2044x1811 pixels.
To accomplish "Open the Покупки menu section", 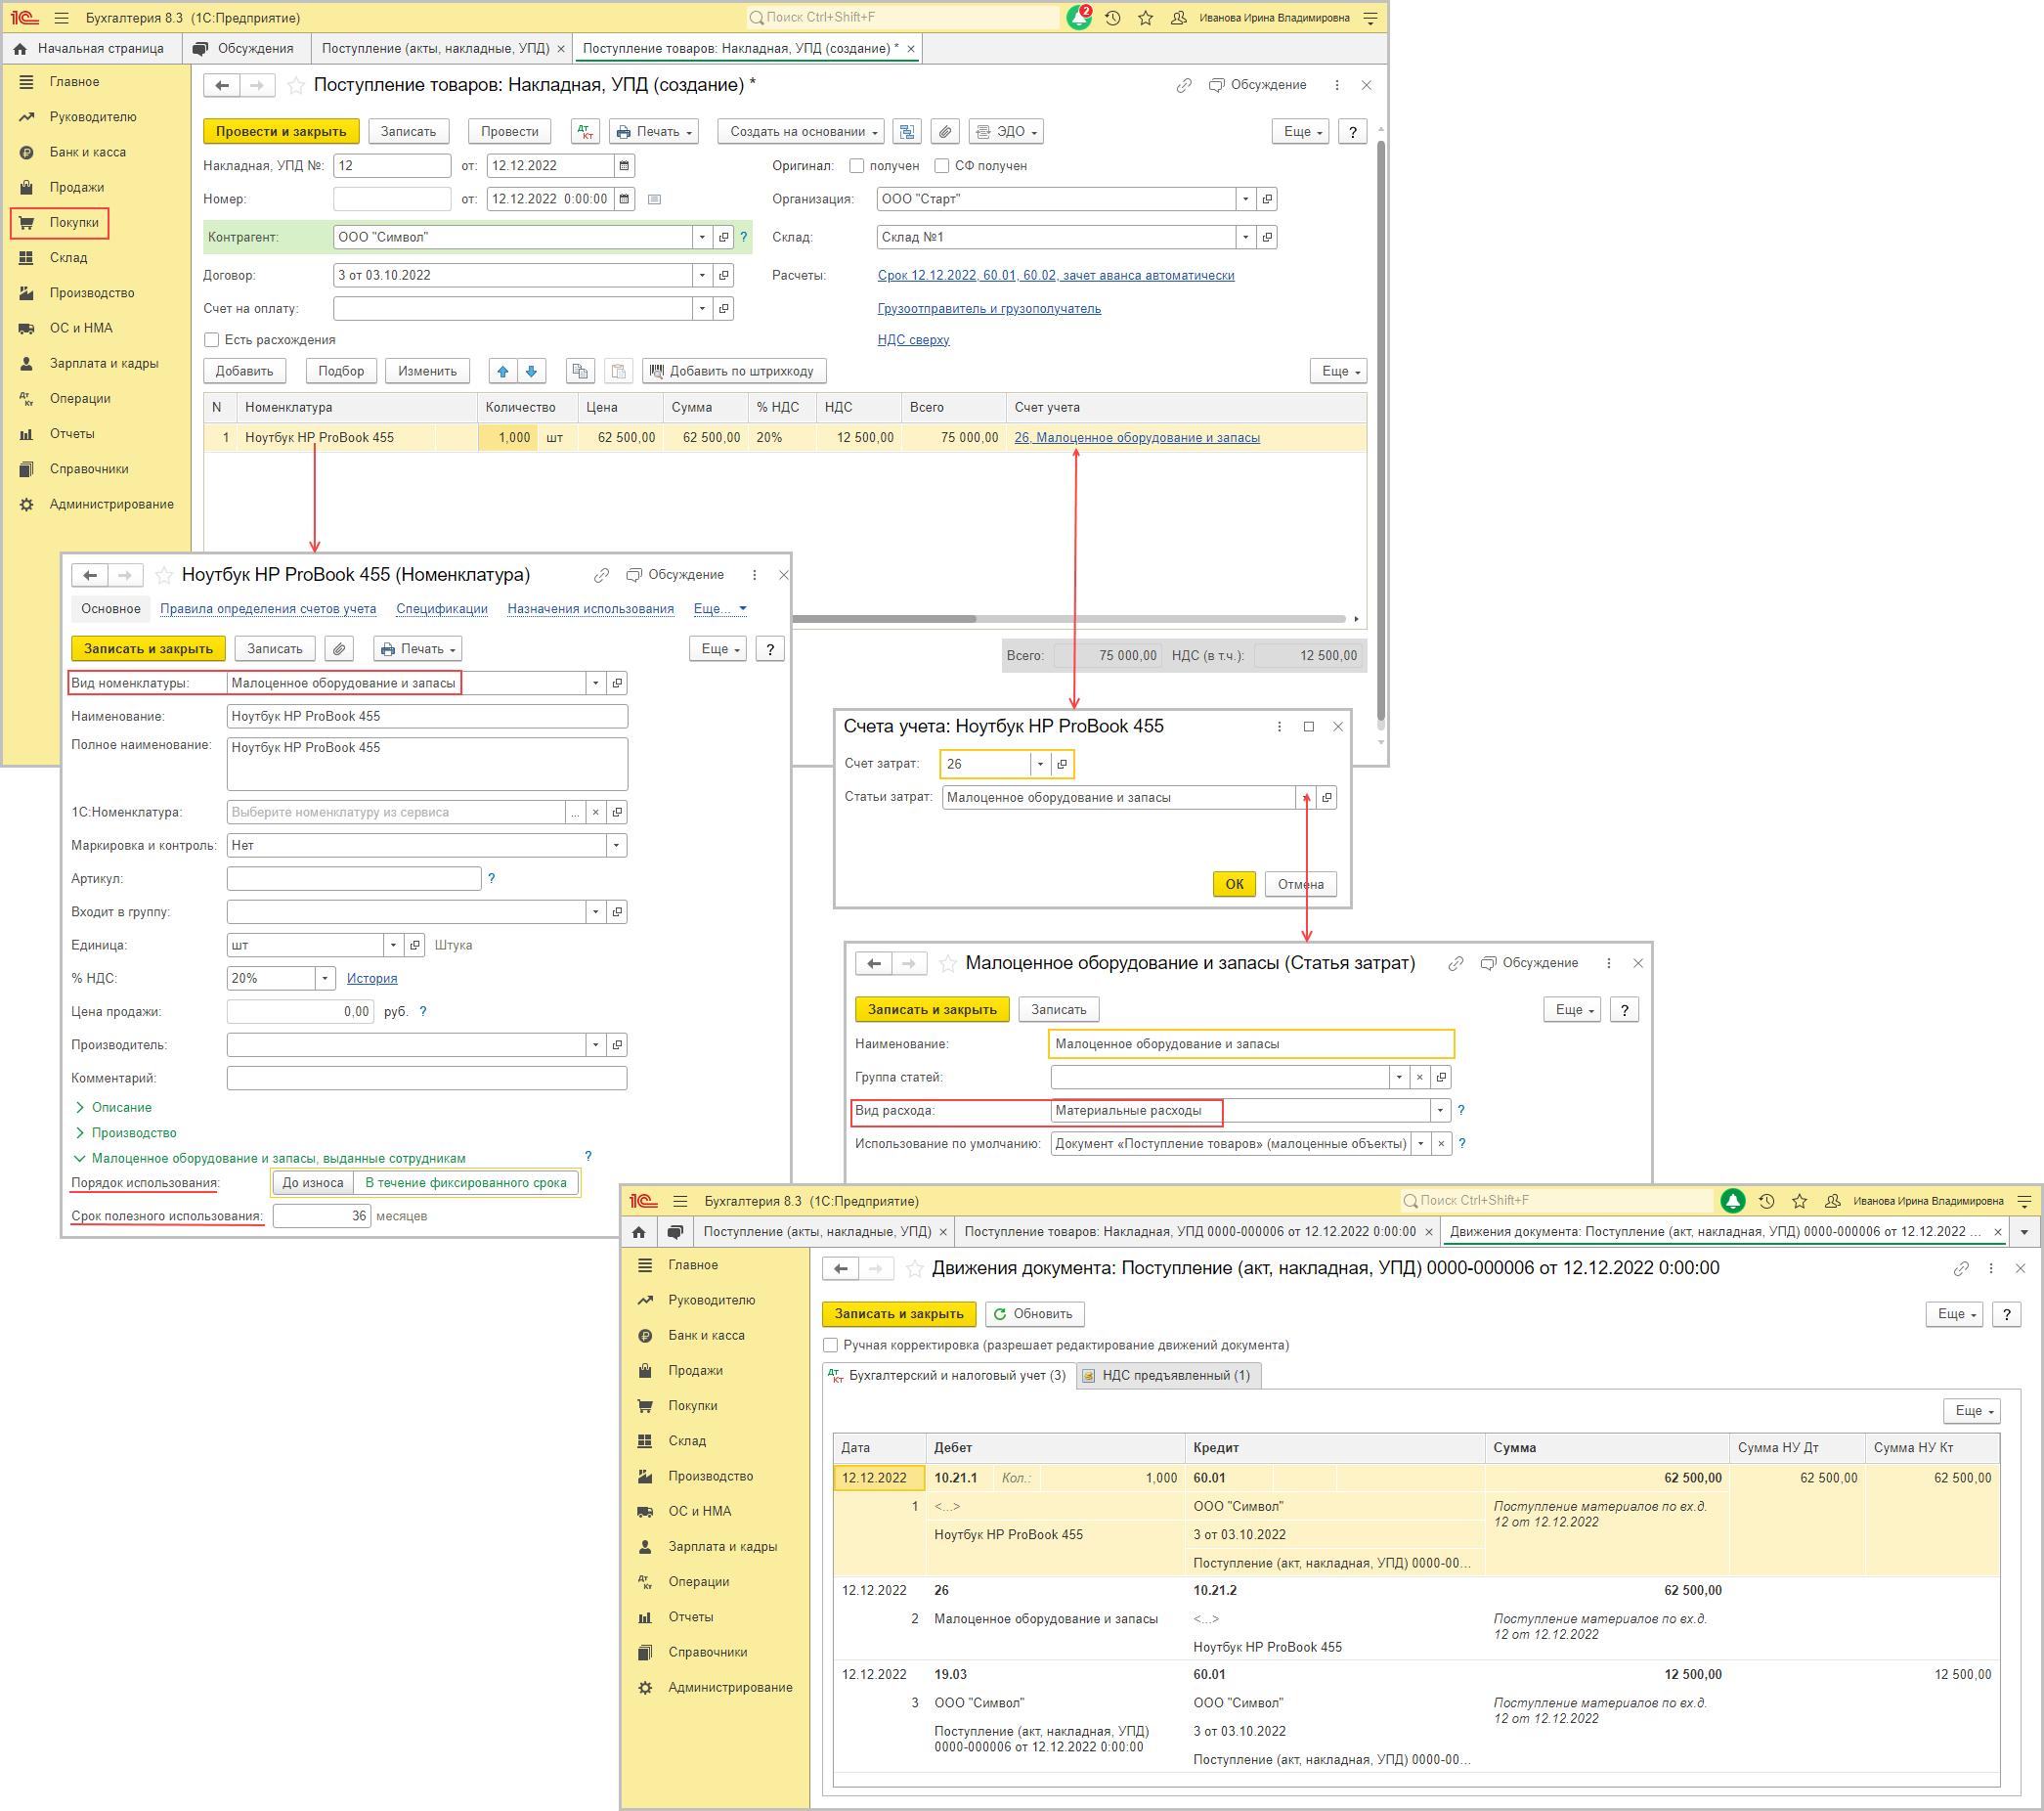I will pyautogui.click(x=73, y=222).
